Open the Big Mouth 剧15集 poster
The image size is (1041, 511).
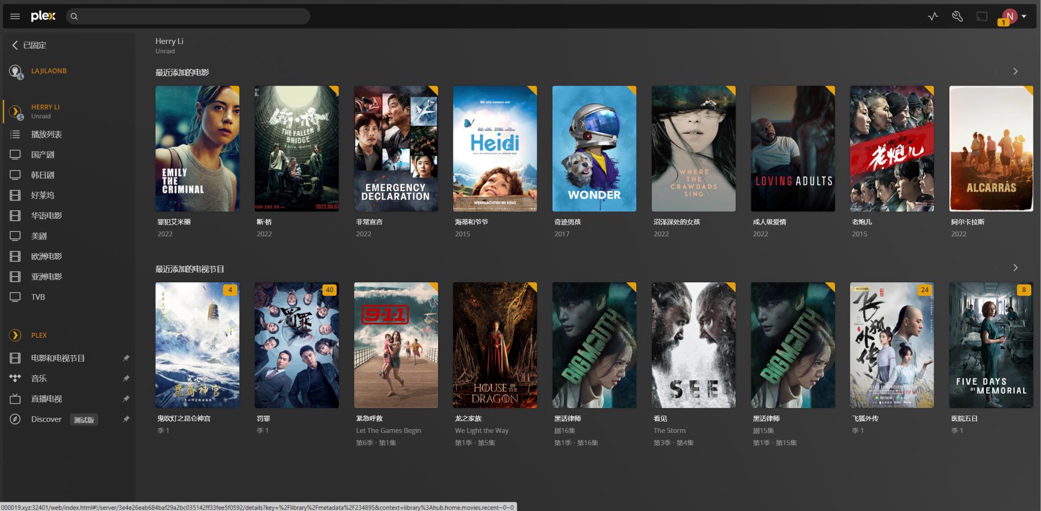793,345
